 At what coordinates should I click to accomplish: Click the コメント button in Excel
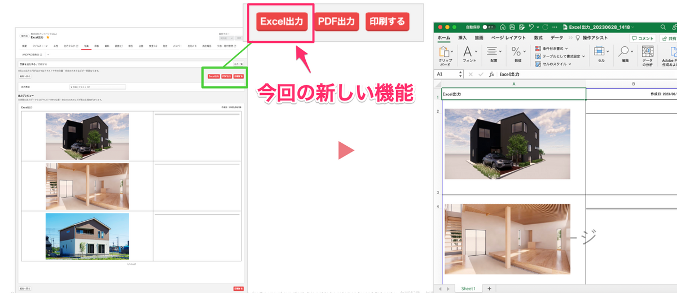tap(642, 38)
